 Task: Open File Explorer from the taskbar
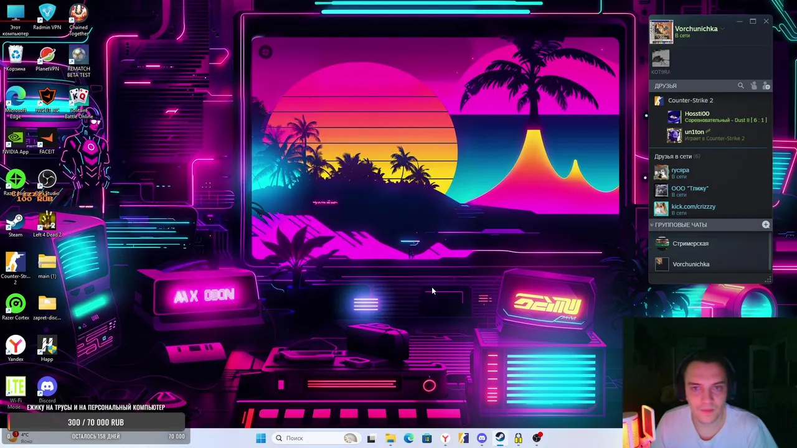[x=390, y=438]
